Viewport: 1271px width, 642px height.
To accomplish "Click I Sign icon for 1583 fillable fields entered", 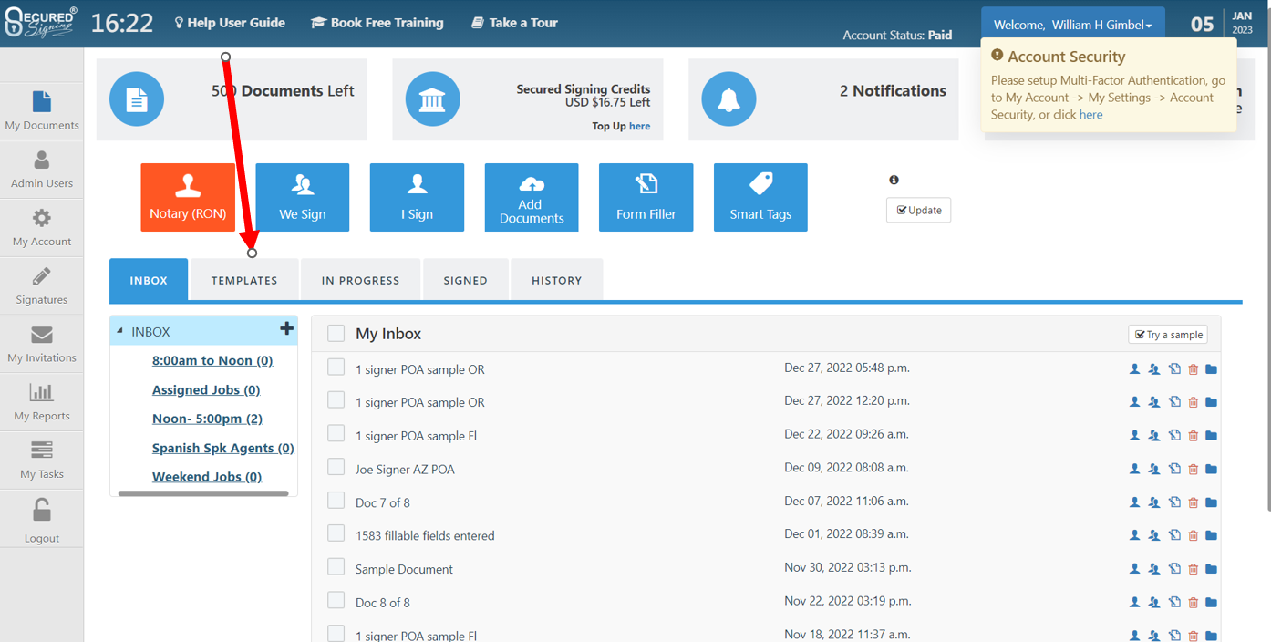I will [x=1135, y=535].
